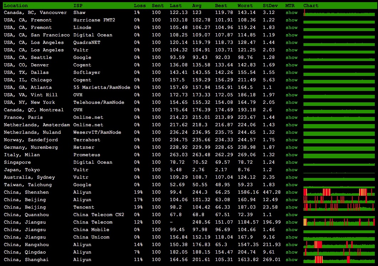Select the 1% loss value for Vancouver

click(137, 12)
